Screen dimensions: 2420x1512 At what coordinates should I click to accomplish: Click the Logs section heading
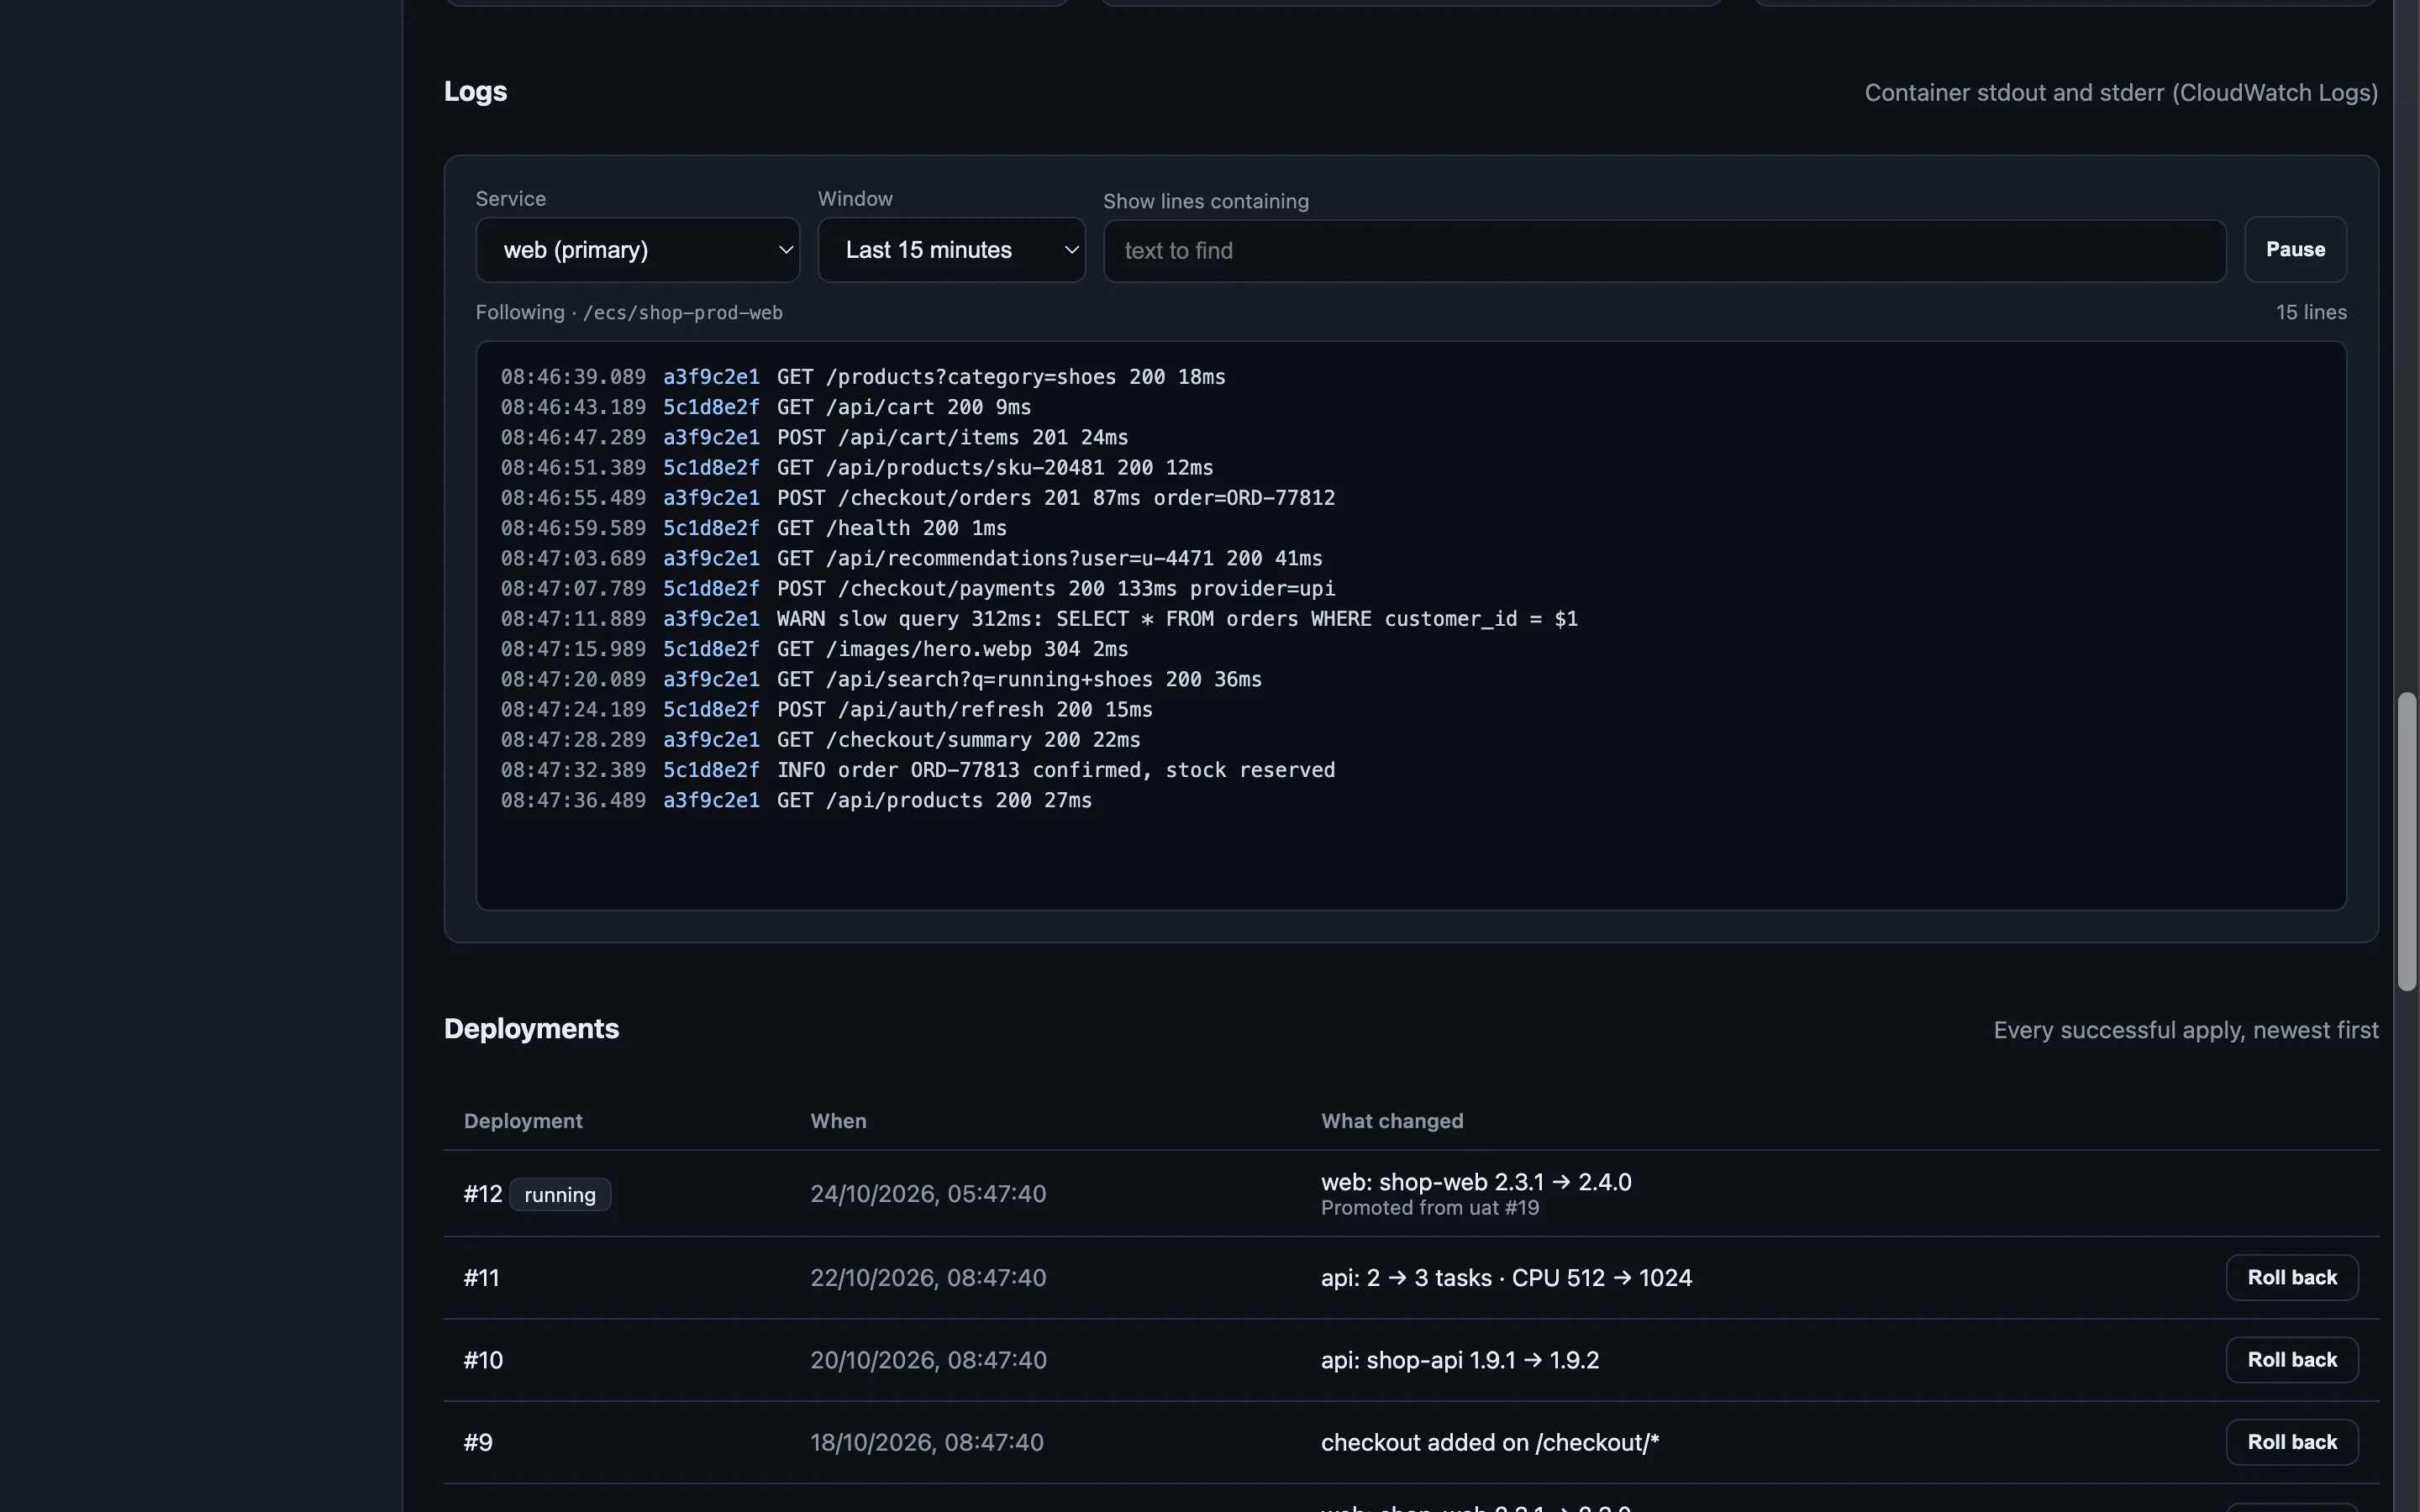click(476, 91)
